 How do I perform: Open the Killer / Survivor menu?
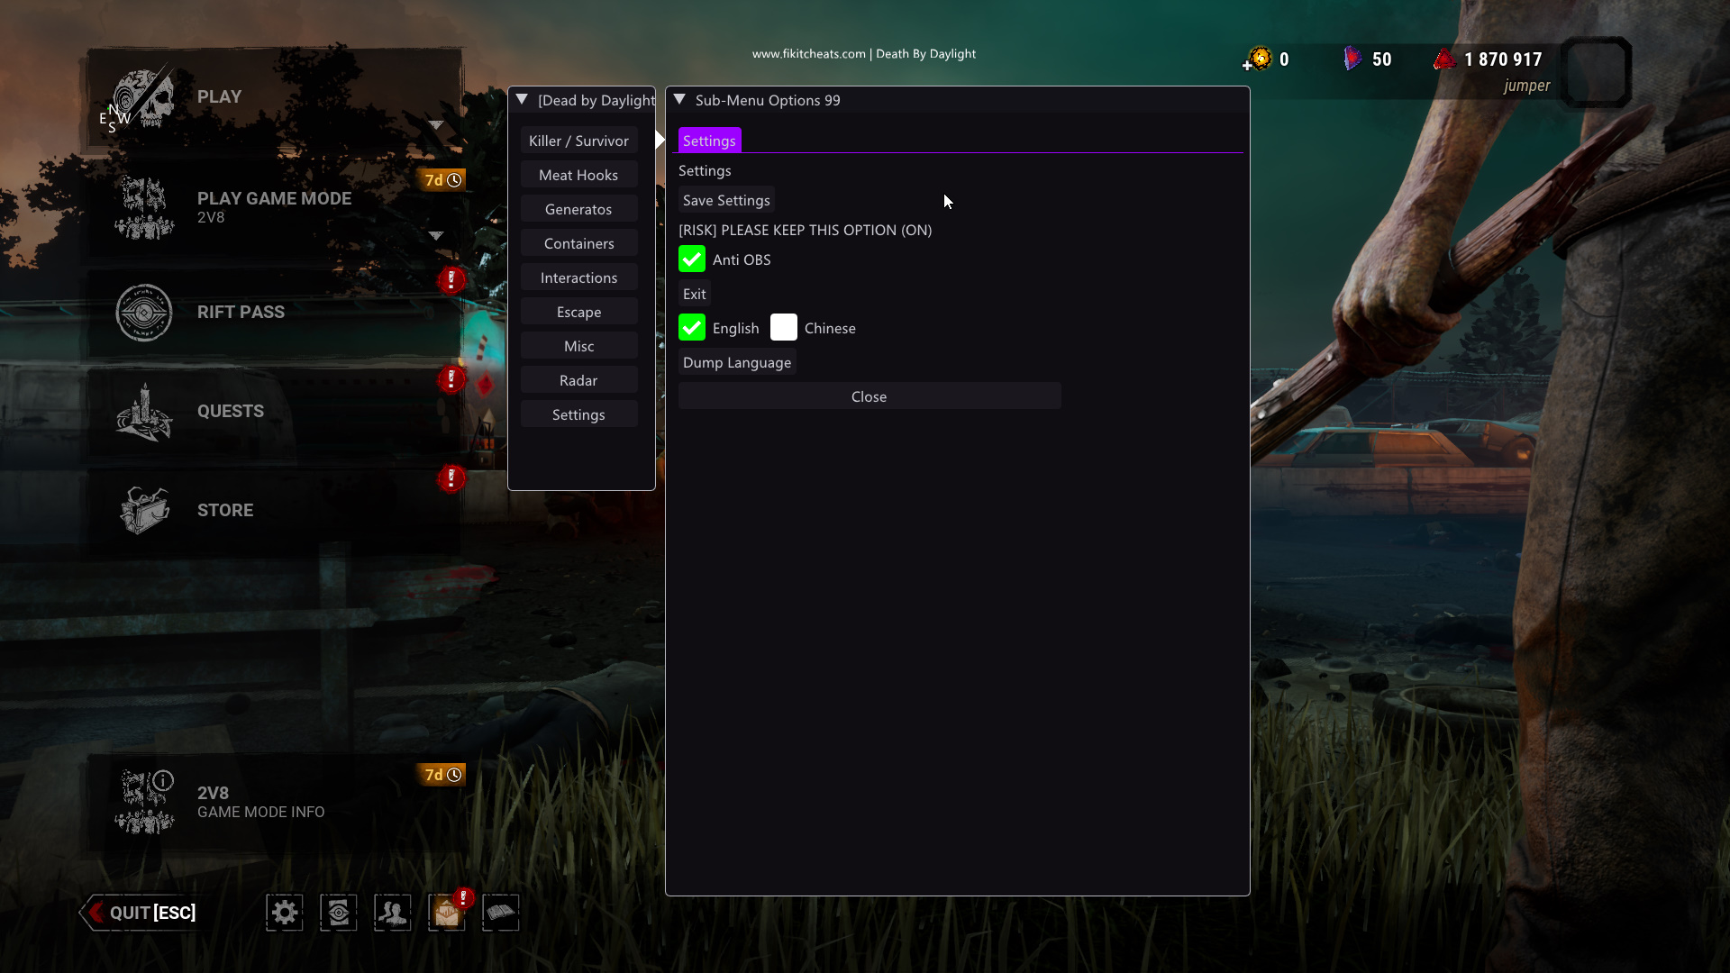pos(578,141)
